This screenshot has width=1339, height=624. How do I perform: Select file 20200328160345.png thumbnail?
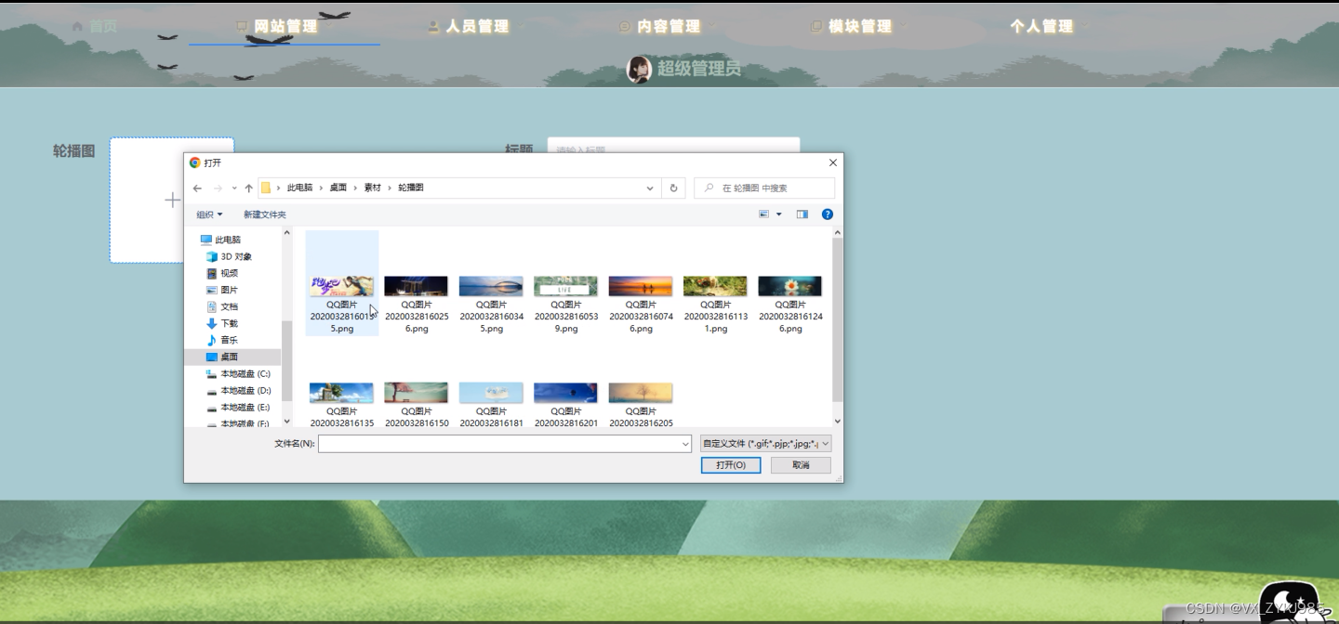pyautogui.click(x=491, y=285)
